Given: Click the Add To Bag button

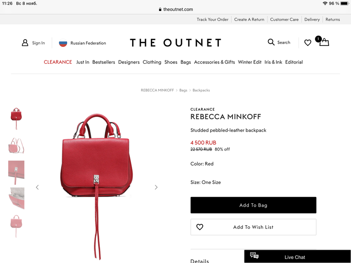Looking at the screenshot, I should pos(253,205).
